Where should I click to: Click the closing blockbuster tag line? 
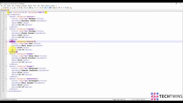click(x=14, y=91)
